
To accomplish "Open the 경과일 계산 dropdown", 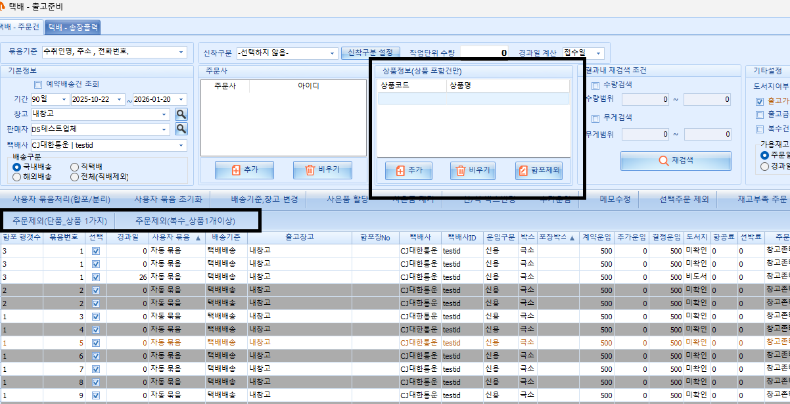I will pyautogui.click(x=598, y=53).
